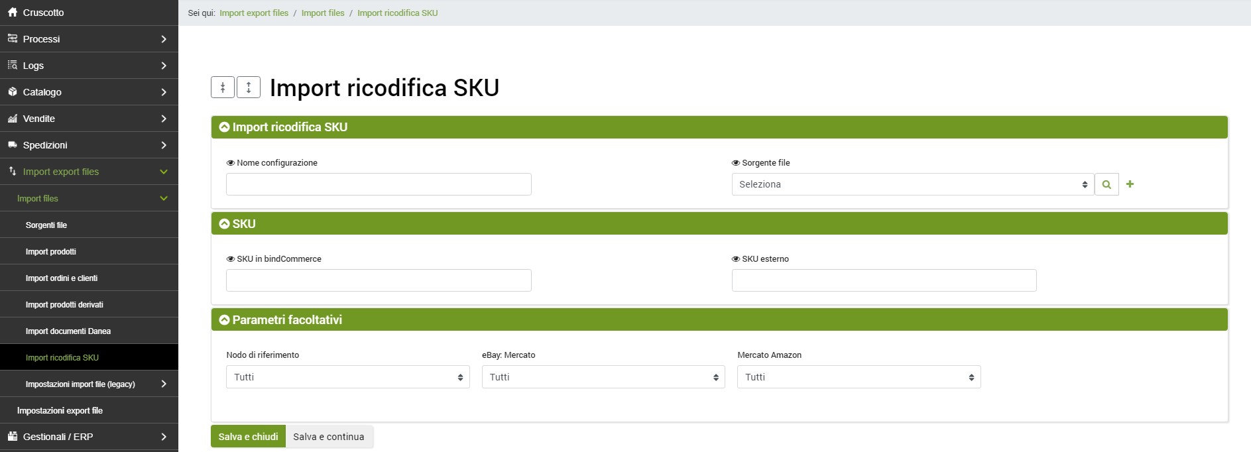This screenshot has width=1251, height=452.
Task: Collapse the Import ricodifica SKU panel header icon
Action: [x=224, y=127]
